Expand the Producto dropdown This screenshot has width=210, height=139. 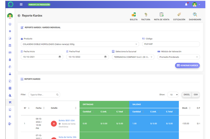tap(80, 44)
